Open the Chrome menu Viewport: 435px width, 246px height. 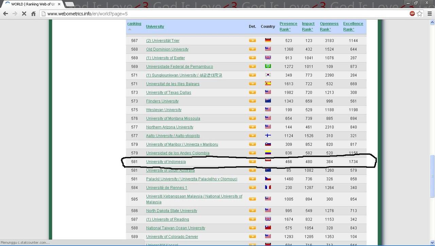pos(429,14)
